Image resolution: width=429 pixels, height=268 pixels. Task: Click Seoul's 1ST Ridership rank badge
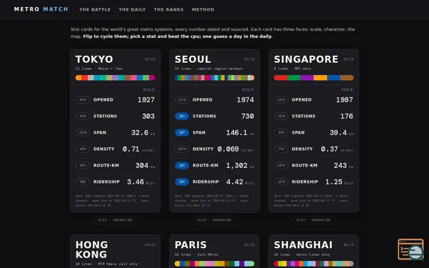click(x=182, y=182)
